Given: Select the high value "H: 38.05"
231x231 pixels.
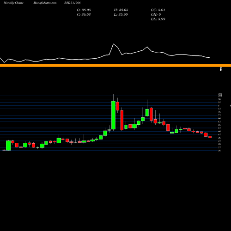Looking at the screenshot, I should pos(121,10).
